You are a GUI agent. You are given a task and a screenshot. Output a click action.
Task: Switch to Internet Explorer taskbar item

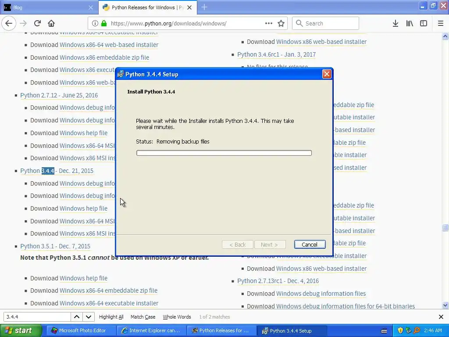tap(151, 330)
